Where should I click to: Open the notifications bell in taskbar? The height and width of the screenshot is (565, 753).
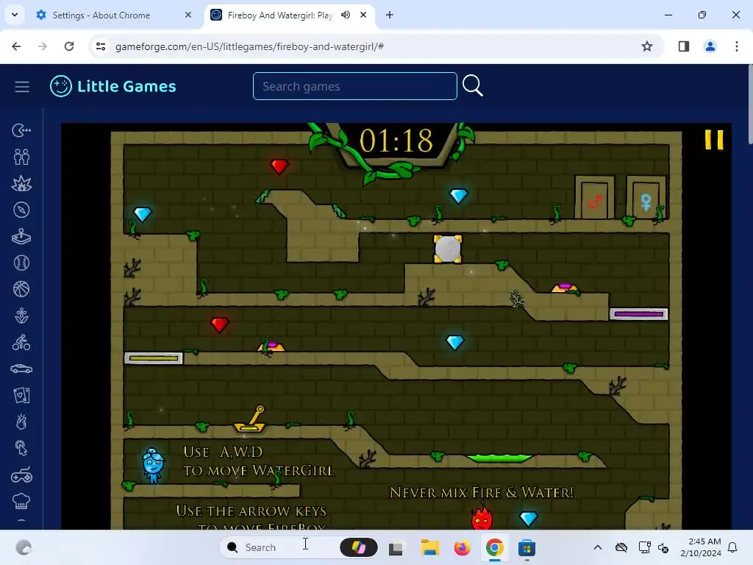coord(732,547)
